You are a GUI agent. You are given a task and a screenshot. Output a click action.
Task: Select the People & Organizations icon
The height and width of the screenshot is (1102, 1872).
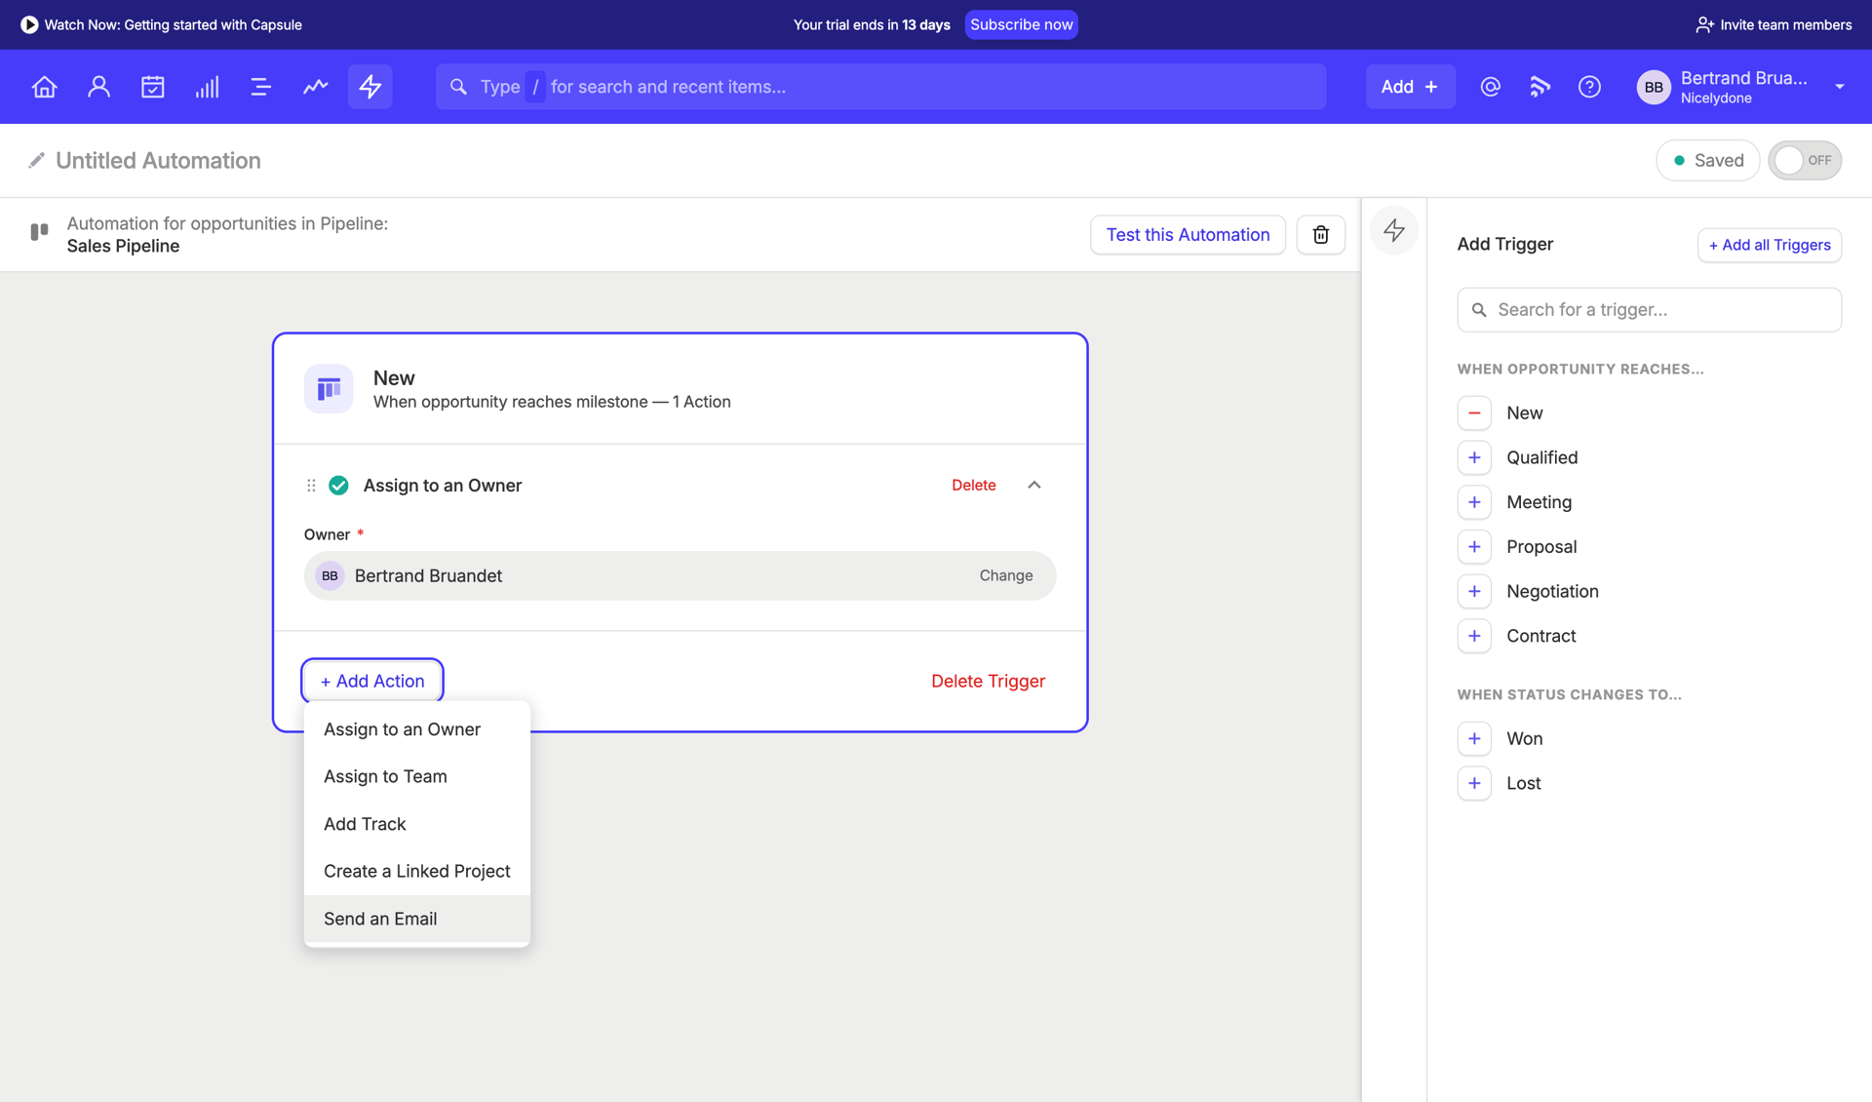(x=98, y=86)
